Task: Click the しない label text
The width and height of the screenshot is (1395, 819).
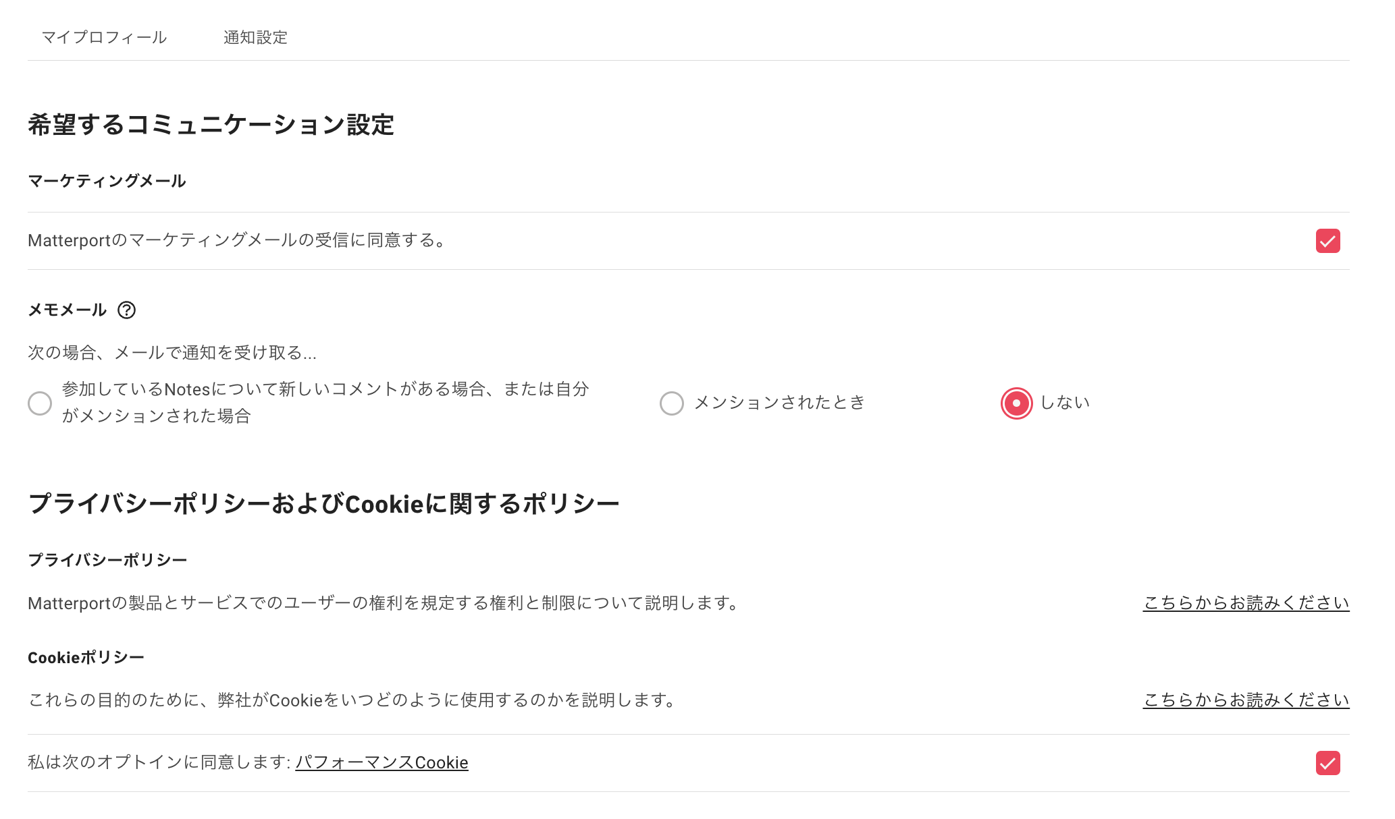Action: tap(1065, 402)
